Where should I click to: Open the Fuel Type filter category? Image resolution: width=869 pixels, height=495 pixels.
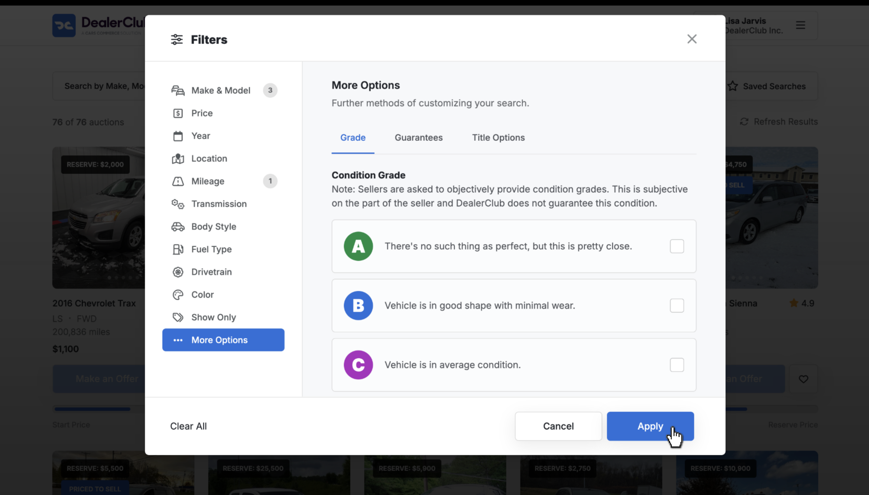223,249
